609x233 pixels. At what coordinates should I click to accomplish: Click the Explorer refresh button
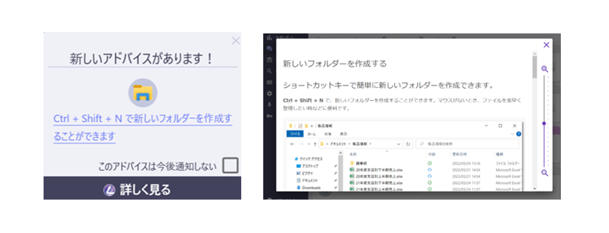[408, 144]
